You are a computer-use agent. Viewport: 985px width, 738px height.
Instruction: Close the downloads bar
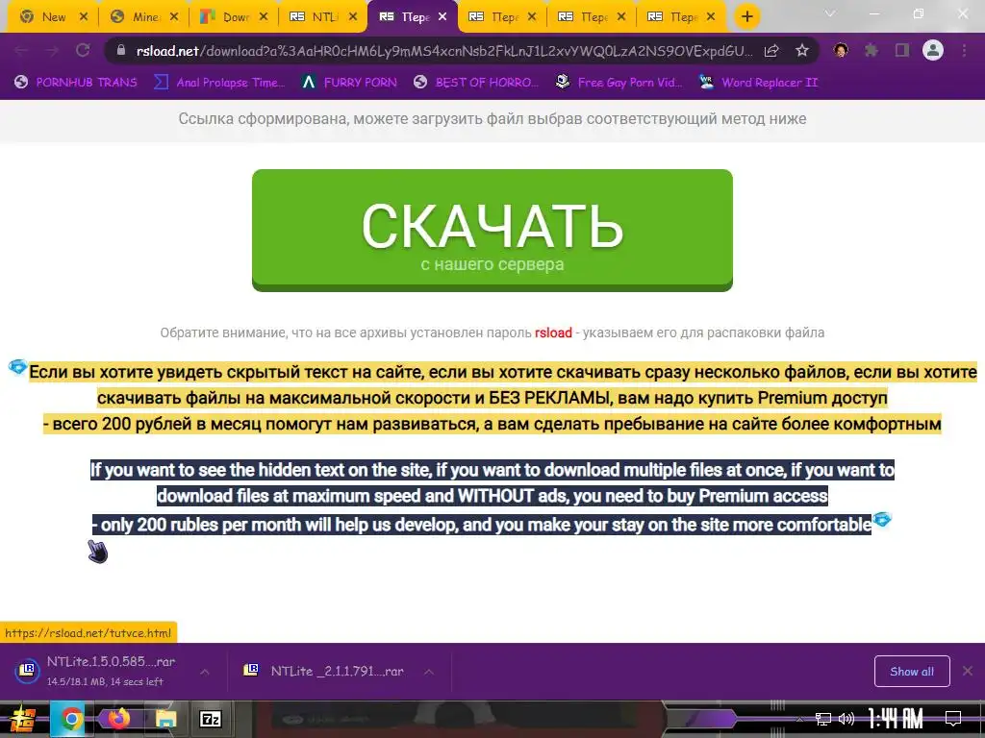[x=968, y=671]
